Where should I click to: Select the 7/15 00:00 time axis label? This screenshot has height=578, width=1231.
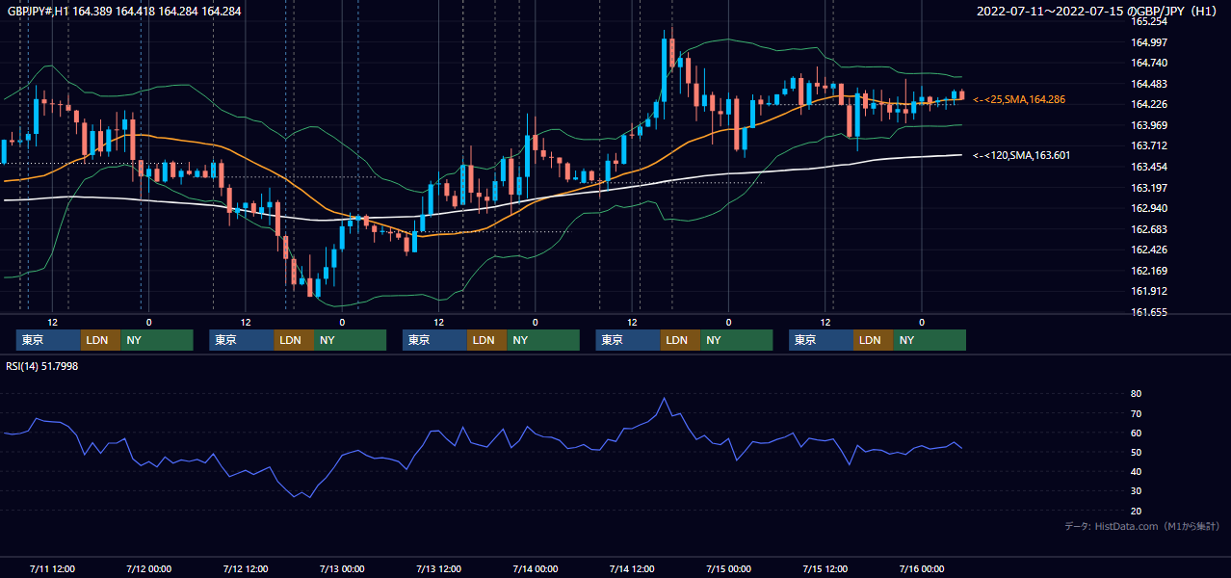tap(729, 568)
